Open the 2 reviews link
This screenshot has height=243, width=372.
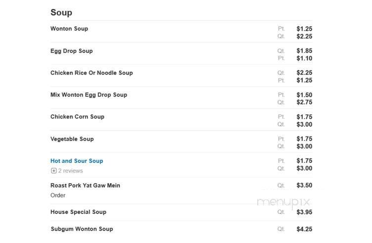click(70, 171)
